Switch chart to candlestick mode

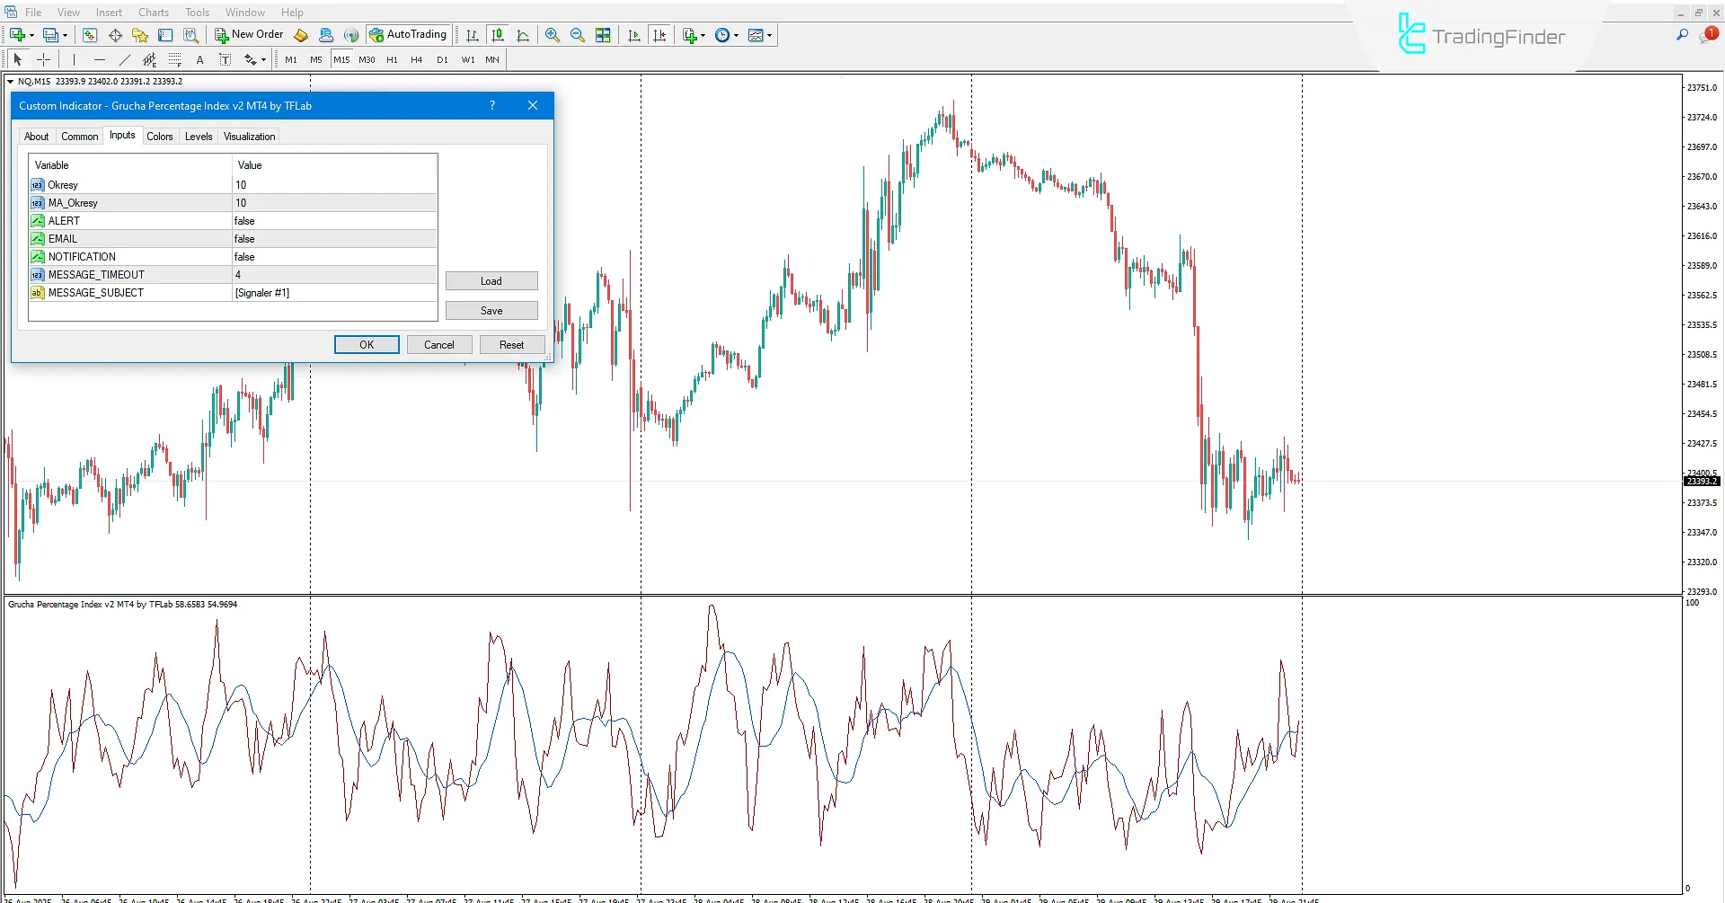[x=497, y=35]
